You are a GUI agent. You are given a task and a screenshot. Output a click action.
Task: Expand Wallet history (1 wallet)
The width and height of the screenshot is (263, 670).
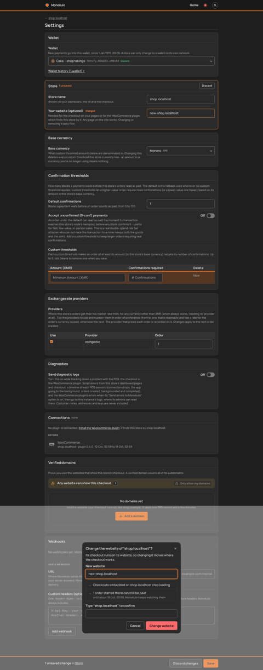(66, 71)
